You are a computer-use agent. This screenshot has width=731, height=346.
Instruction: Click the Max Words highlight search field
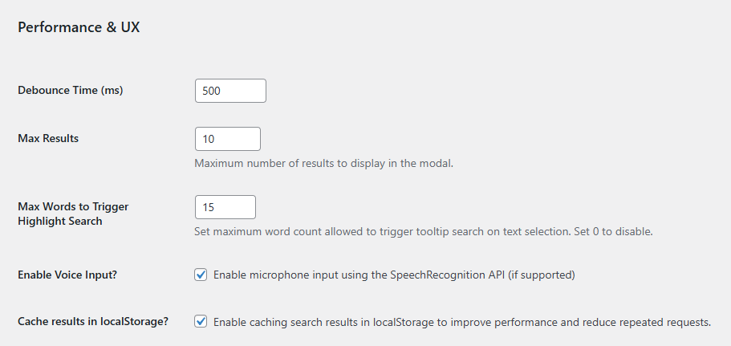coord(225,207)
